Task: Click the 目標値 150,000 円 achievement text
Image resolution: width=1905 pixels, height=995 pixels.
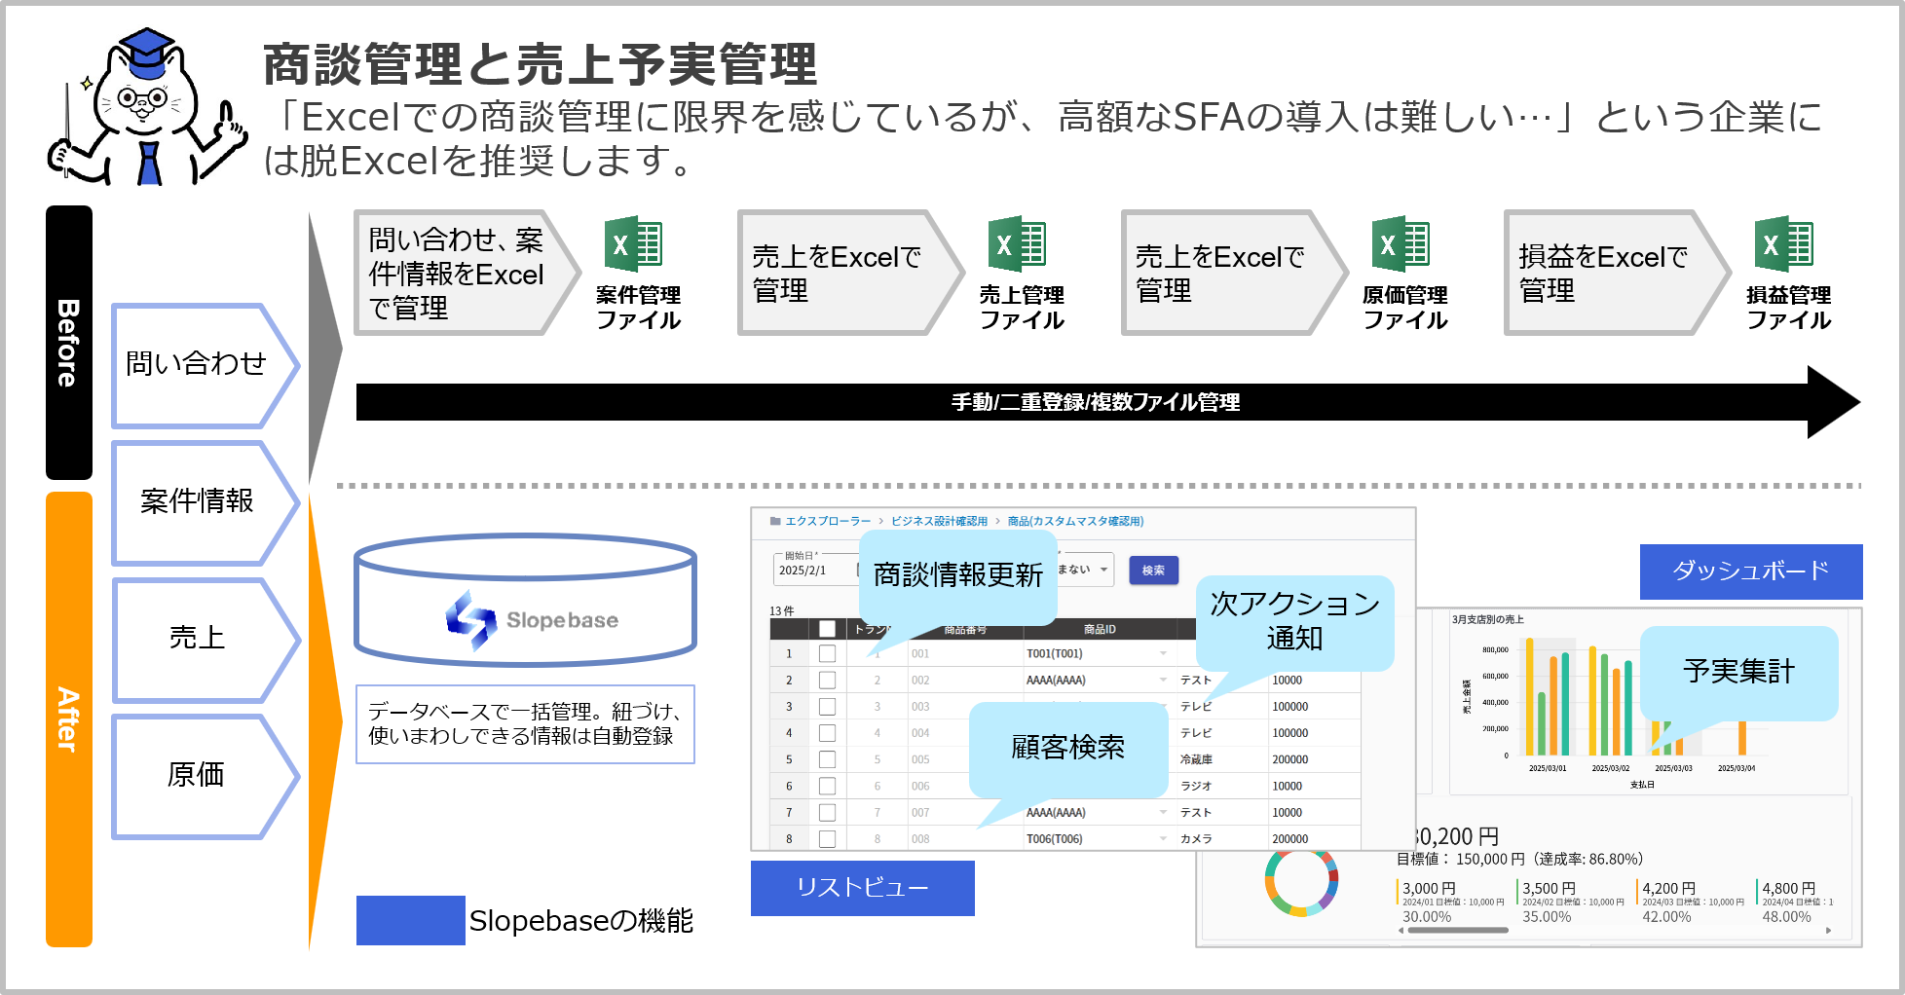Action: pyautogui.click(x=1519, y=859)
